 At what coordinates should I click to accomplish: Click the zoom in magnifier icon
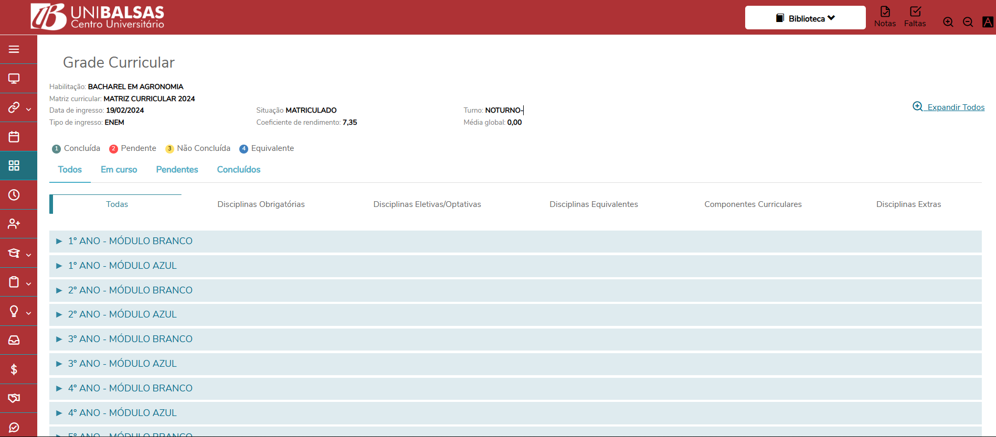coord(948,22)
